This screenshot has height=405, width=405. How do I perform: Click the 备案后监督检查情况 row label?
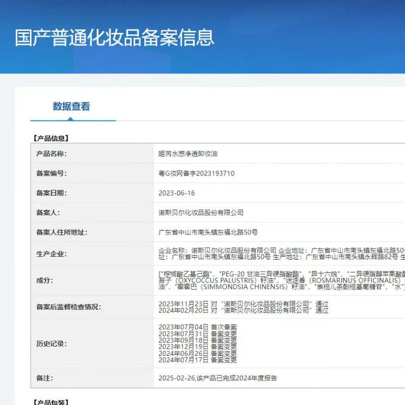click(x=68, y=307)
